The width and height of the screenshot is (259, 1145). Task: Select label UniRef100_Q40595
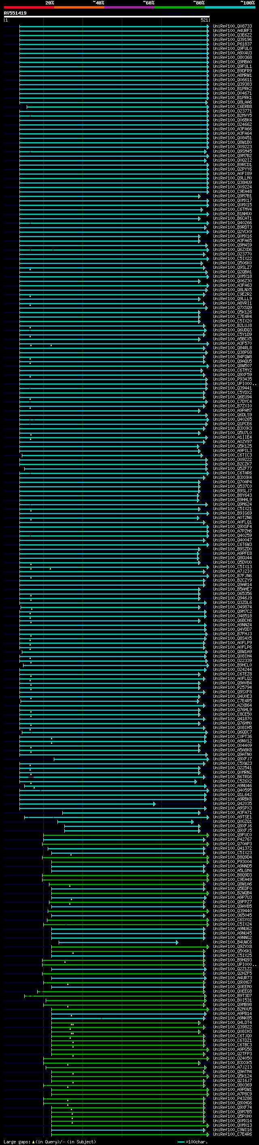(232, 790)
